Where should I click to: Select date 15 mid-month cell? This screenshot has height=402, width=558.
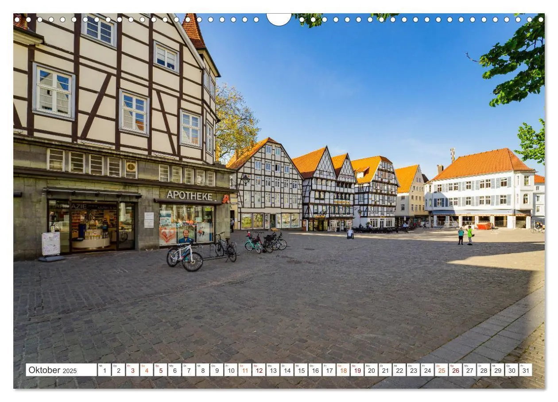301,370
